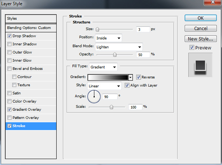Uncheck the Stroke effect checkbox
The image size is (222, 165).
(9, 126)
